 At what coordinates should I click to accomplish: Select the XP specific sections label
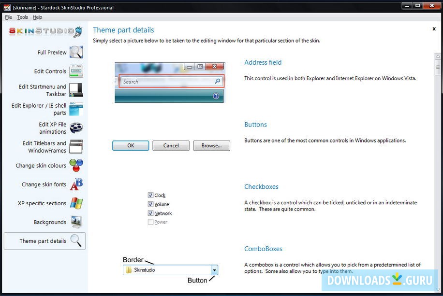click(x=42, y=203)
